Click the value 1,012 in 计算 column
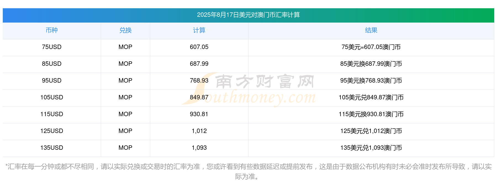This screenshot has width=497, height=185. [199, 131]
